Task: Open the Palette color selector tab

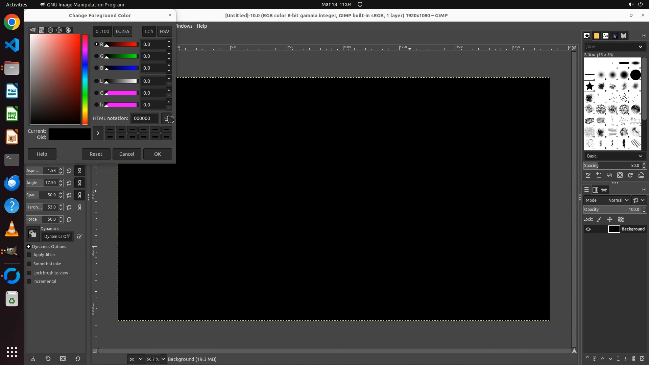Action: tap(68, 30)
